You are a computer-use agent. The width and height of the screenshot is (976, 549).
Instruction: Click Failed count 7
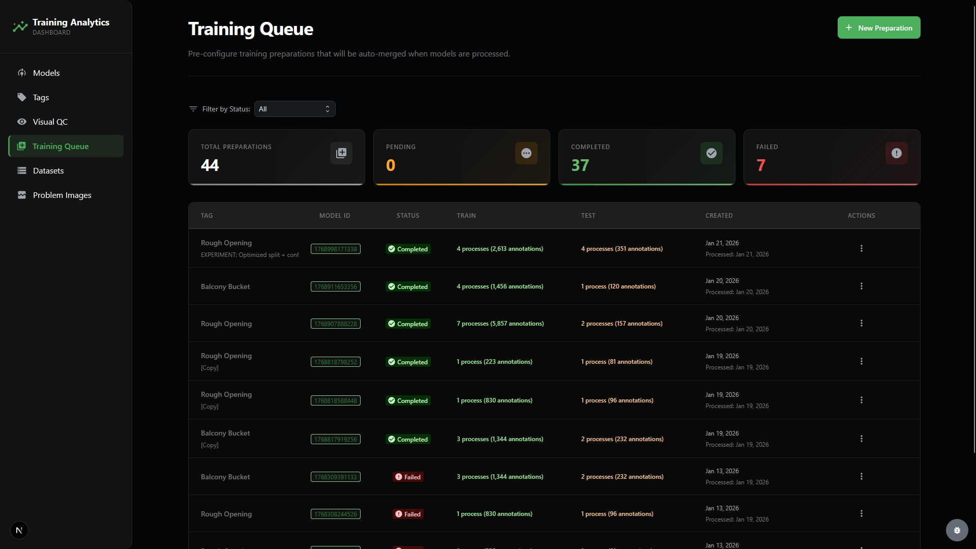pyautogui.click(x=761, y=165)
